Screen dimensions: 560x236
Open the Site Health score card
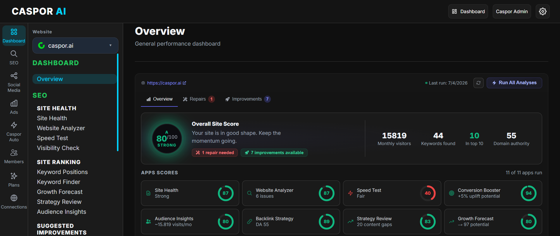190,193
